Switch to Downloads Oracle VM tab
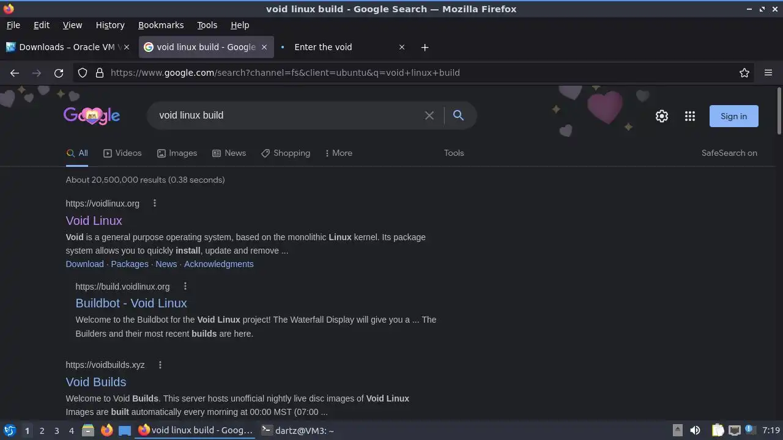The width and height of the screenshot is (783, 440). (x=69, y=47)
